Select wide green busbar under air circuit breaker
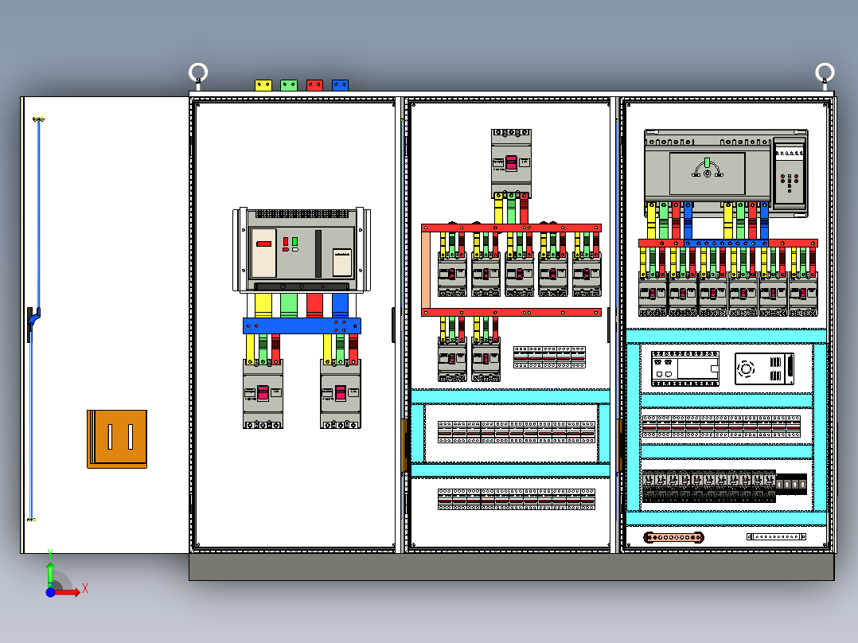This screenshot has width=858, height=643. click(289, 306)
